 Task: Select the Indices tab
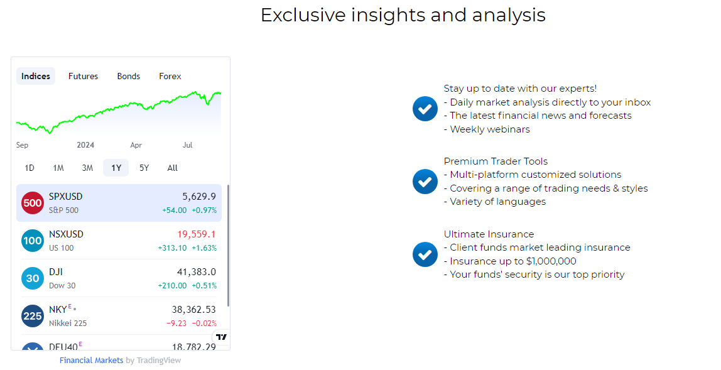coord(36,77)
